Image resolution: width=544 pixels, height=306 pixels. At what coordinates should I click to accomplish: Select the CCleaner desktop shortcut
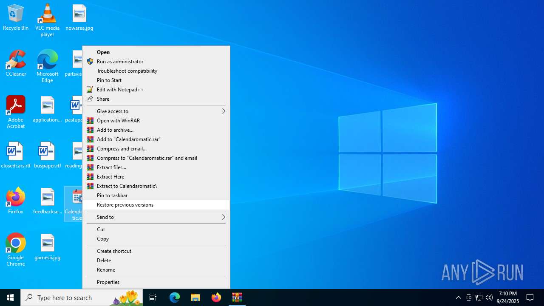16,64
